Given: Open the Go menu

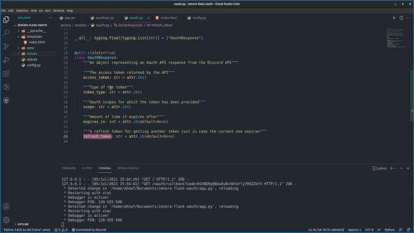Looking at the screenshot, I should 41,10.
